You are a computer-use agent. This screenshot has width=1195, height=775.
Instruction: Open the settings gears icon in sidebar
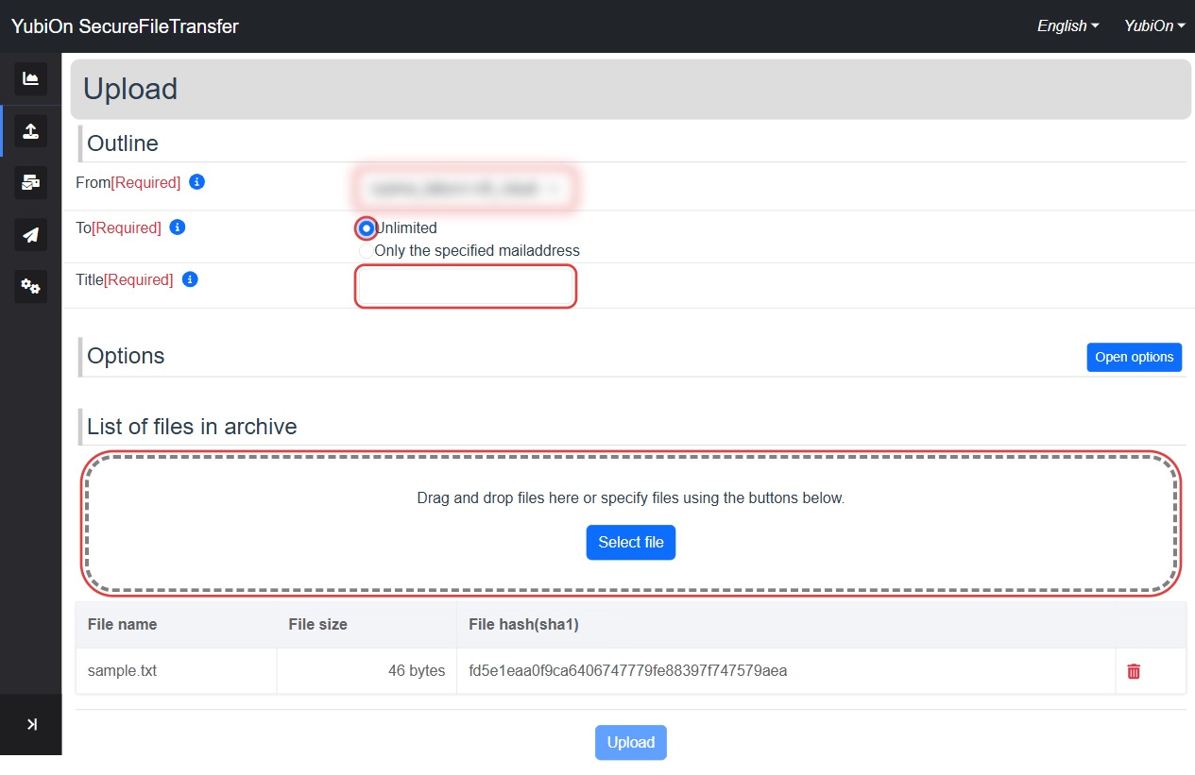pyautogui.click(x=30, y=286)
